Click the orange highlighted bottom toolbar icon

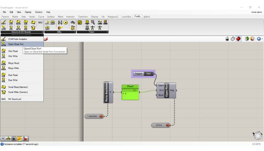19,139
